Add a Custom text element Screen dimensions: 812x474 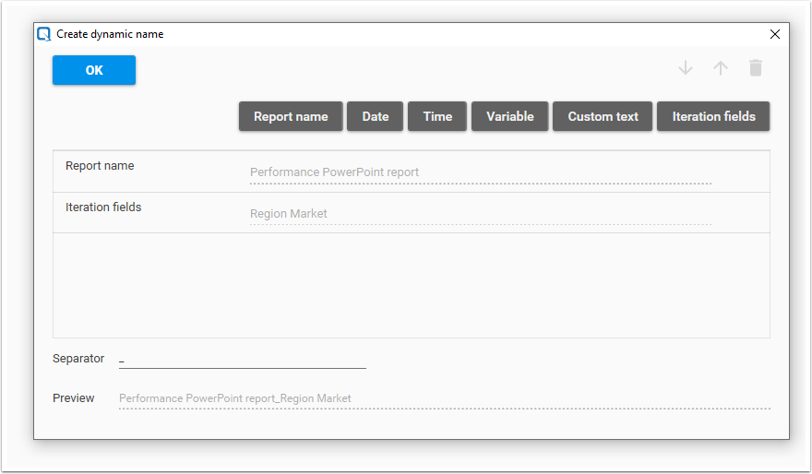[603, 116]
